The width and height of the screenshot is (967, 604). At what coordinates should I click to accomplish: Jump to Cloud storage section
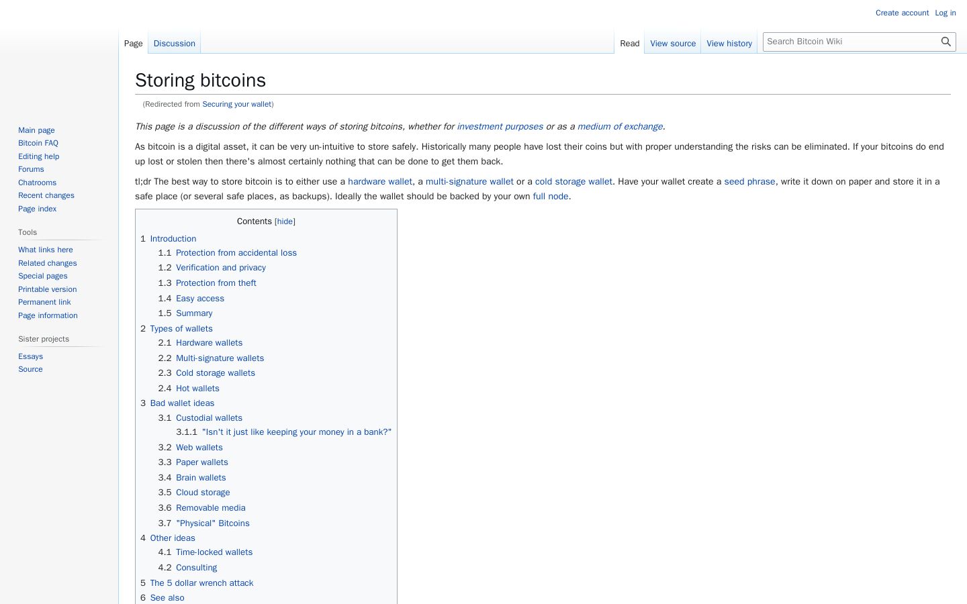point(203,492)
